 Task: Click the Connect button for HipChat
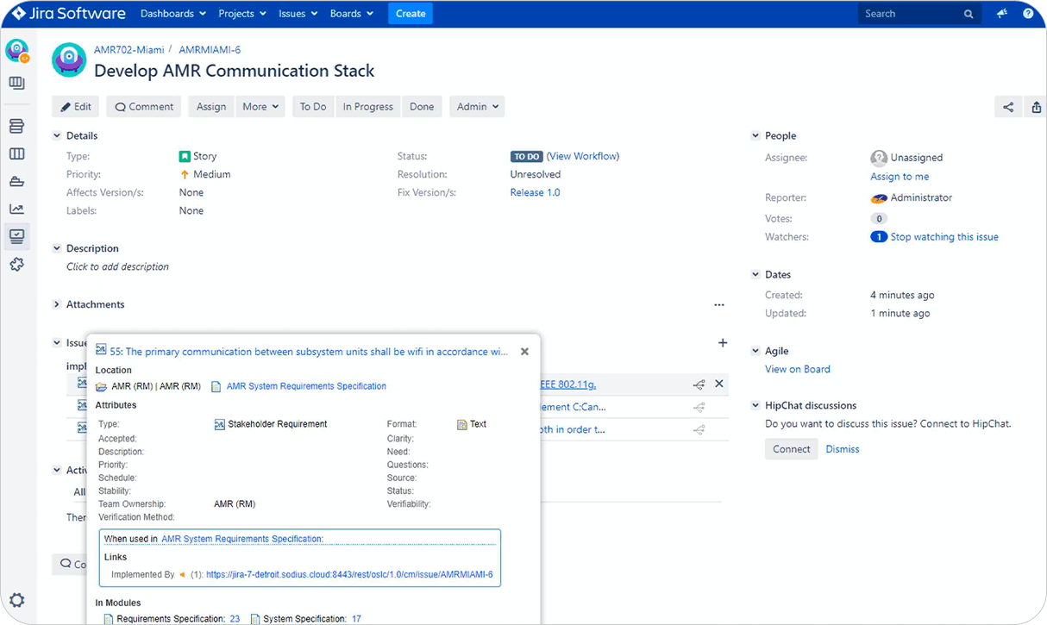[x=792, y=449]
